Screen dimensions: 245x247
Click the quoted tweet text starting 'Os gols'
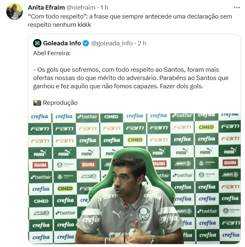(x=131, y=78)
